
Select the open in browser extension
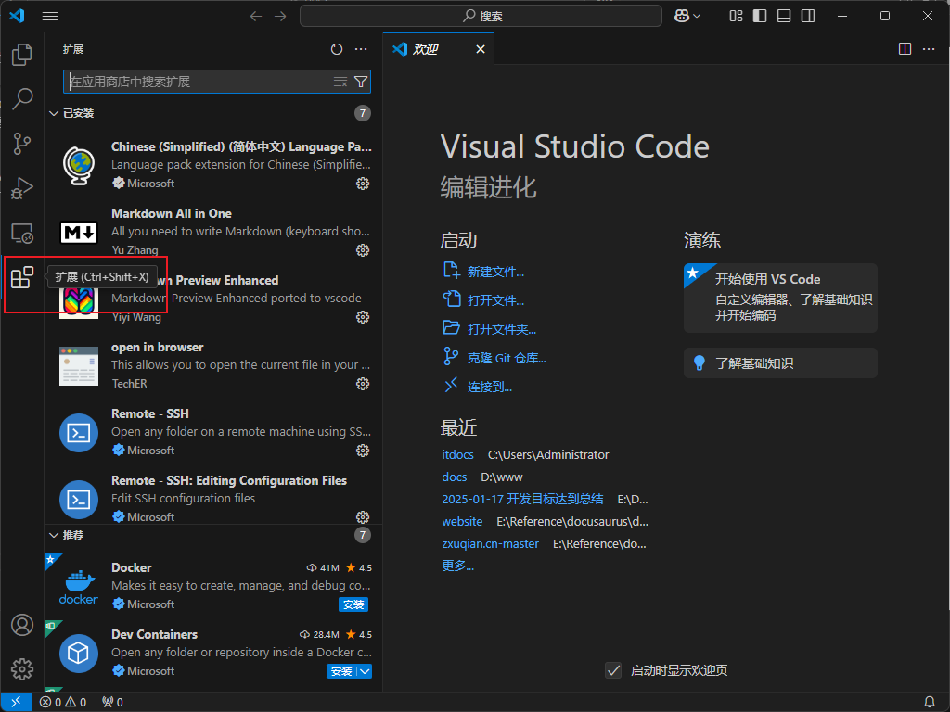click(x=212, y=365)
